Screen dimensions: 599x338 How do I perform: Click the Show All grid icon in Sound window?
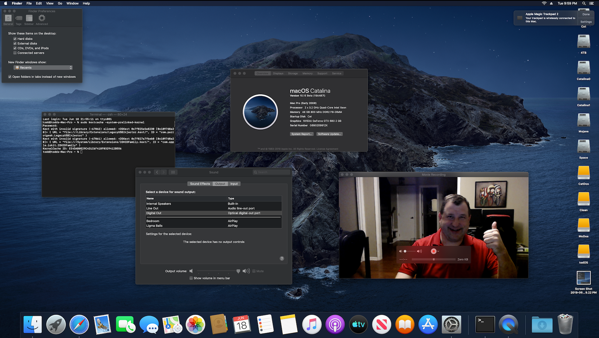pyautogui.click(x=173, y=172)
